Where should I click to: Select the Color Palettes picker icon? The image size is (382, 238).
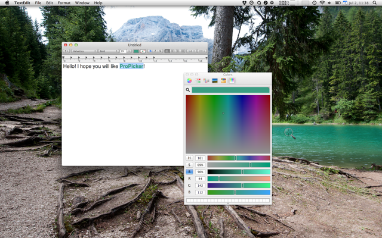tap(206, 81)
